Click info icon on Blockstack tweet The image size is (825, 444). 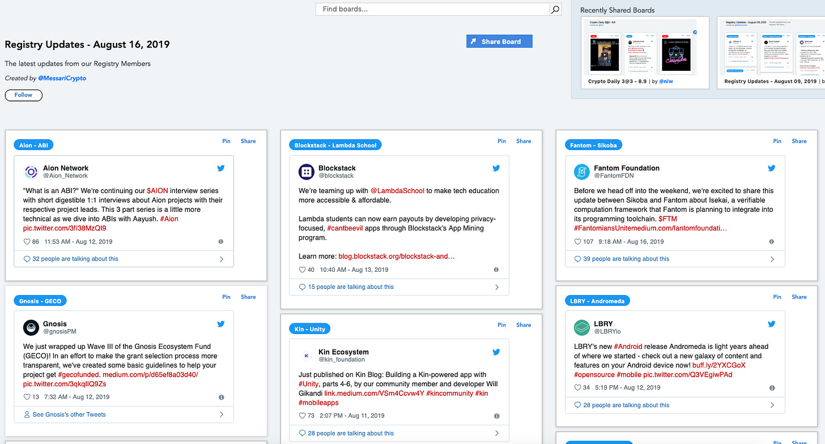click(x=496, y=270)
